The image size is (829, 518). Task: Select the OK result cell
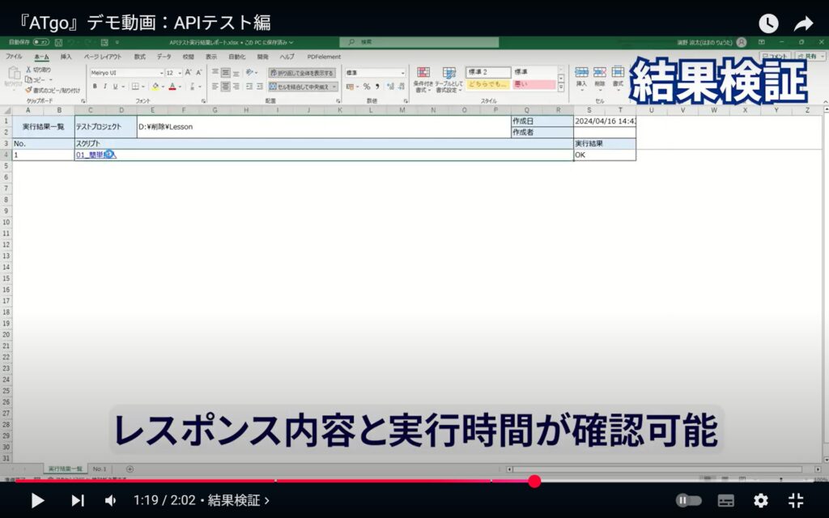[x=604, y=155]
